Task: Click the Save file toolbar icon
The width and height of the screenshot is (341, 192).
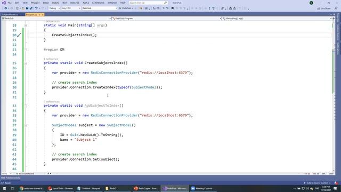Action: (27, 9)
